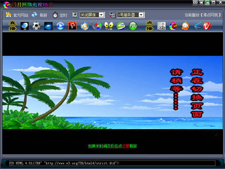This screenshot has width=225, height=169.
Task: Switch to the 直播 live section
Action: pos(12,26)
